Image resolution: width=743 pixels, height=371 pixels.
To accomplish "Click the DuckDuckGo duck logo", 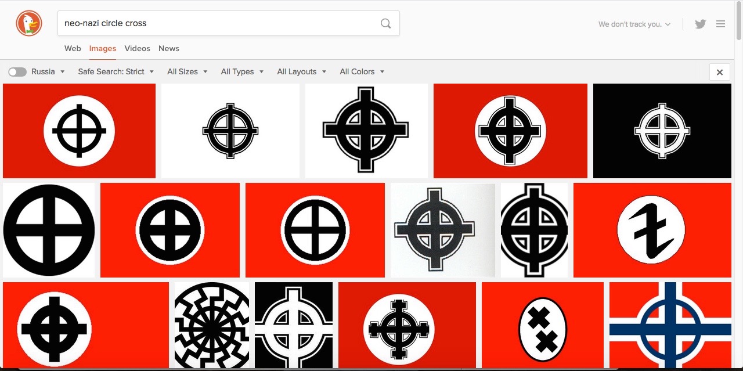I will (x=28, y=24).
